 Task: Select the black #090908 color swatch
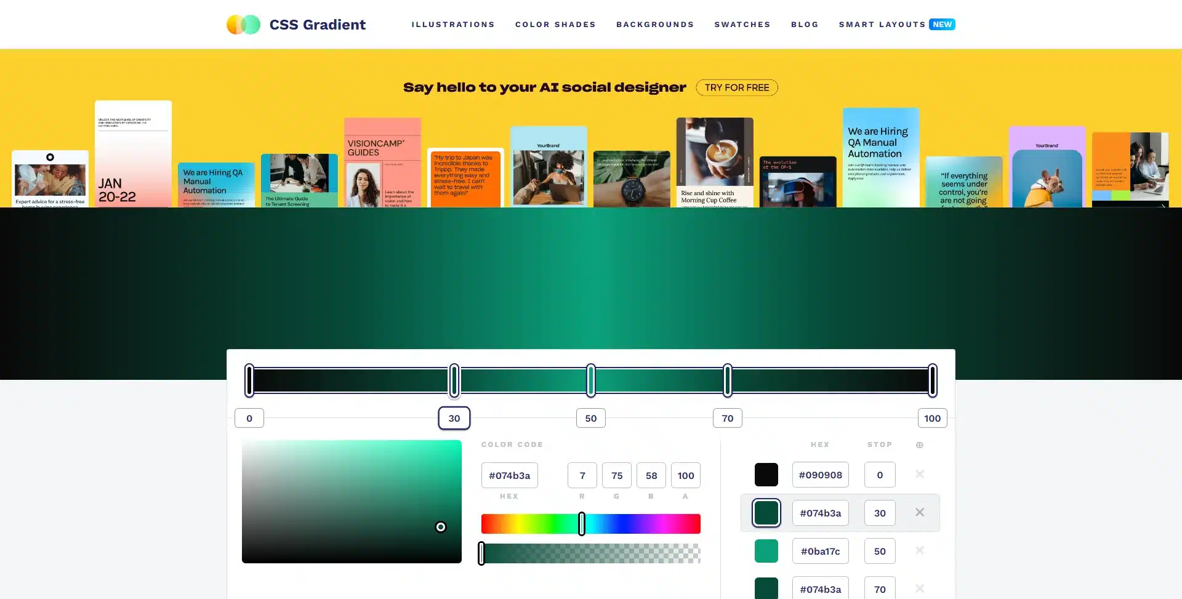point(766,475)
